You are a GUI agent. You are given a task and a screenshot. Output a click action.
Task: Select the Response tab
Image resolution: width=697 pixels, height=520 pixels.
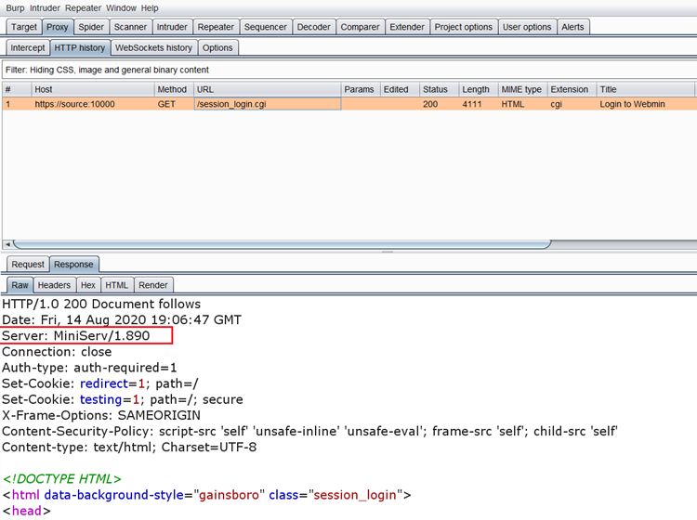tap(73, 265)
